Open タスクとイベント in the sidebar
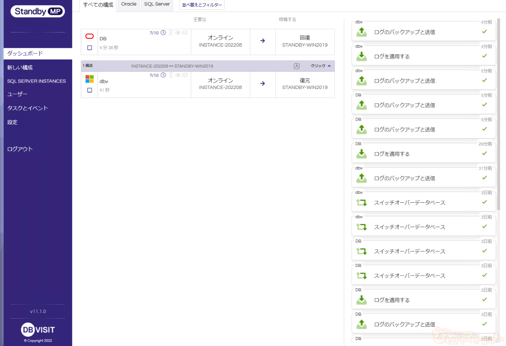The height and width of the screenshot is (346, 506). click(27, 108)
